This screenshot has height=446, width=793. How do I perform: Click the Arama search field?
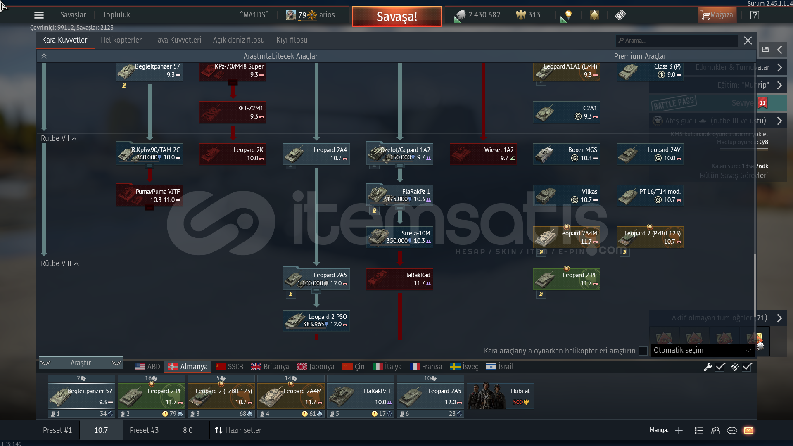[677, 40]
